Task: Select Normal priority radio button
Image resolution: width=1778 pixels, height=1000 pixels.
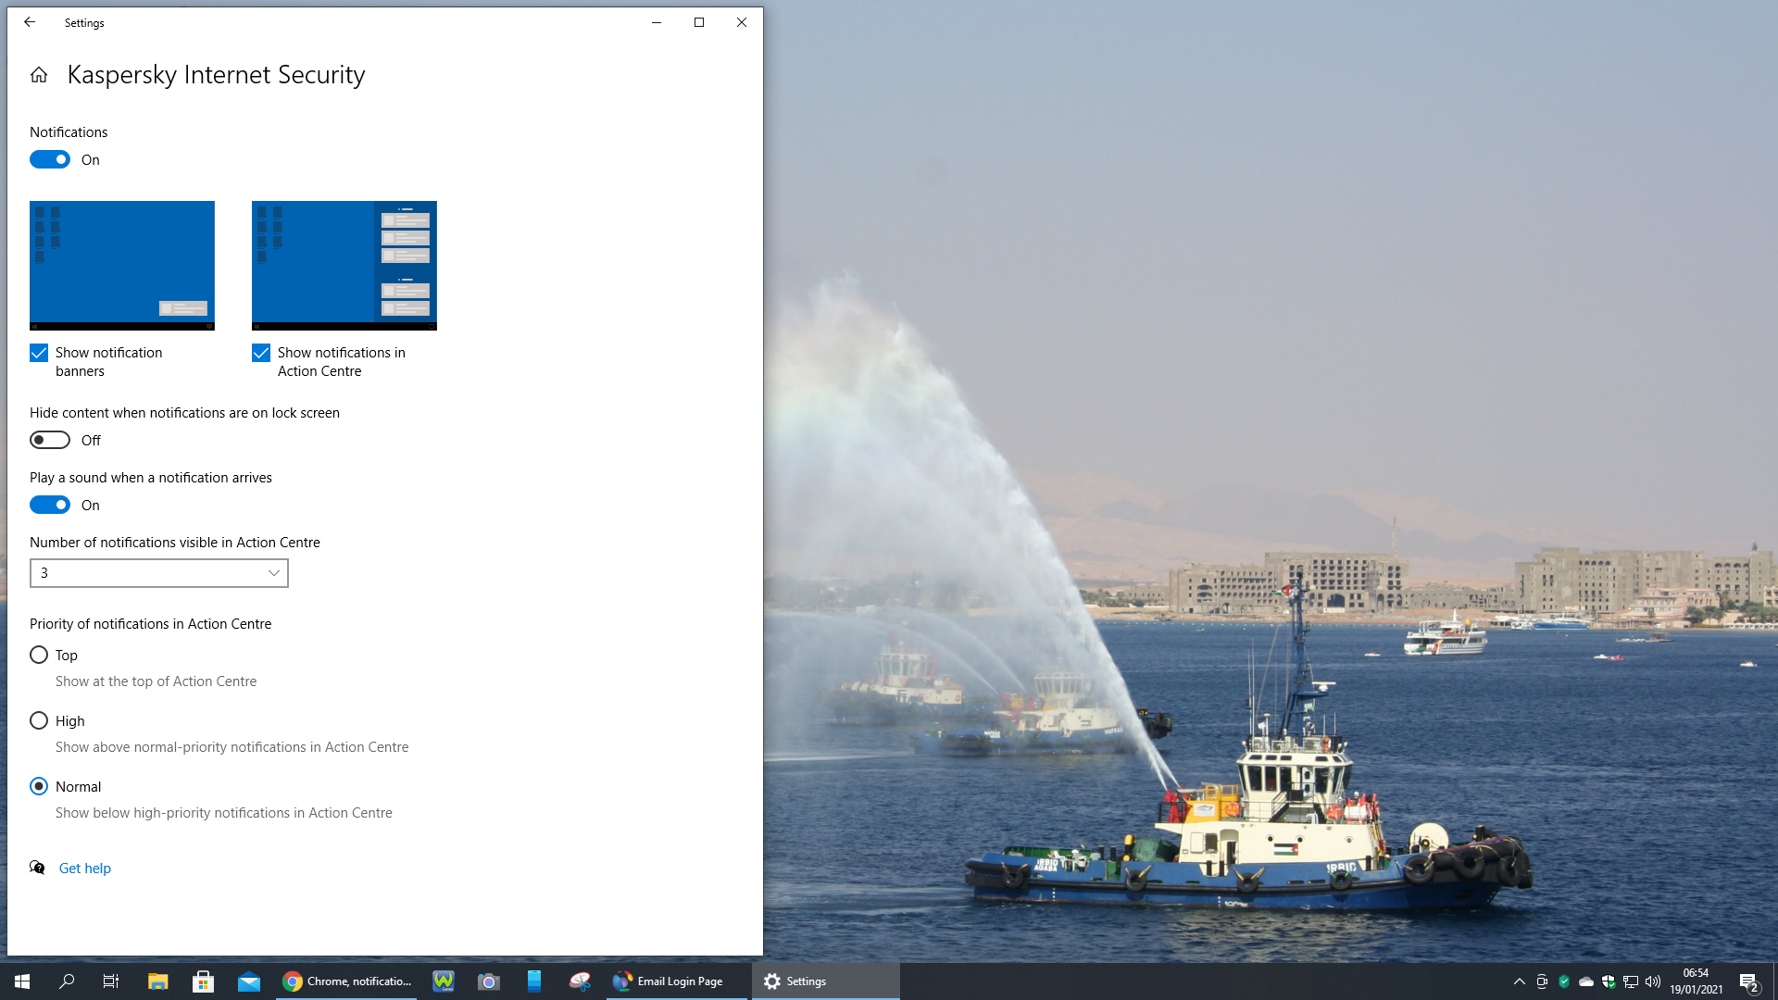Action: 39,786
